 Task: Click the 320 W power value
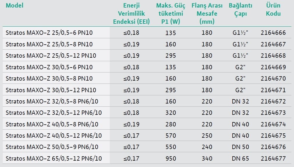(171, 113)
